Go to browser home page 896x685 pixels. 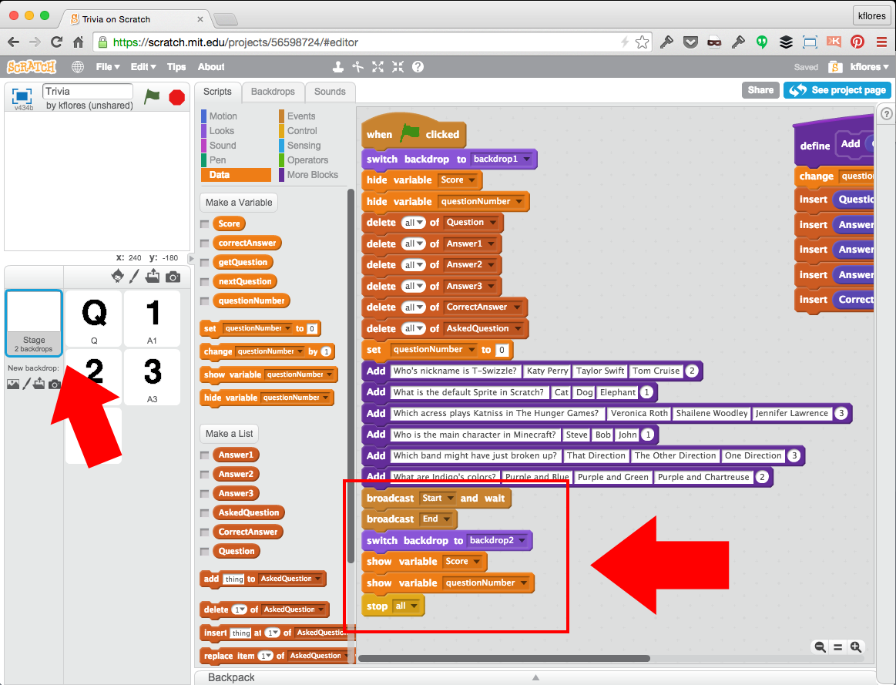click(79, 42)
